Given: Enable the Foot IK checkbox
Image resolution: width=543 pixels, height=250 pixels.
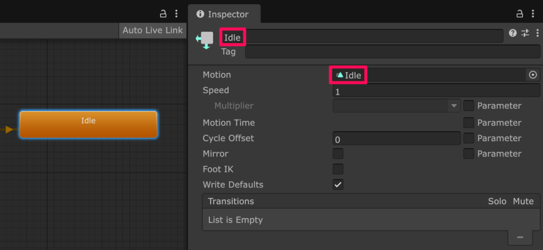Looking at the screenshot, I should (x=338, y=169).
